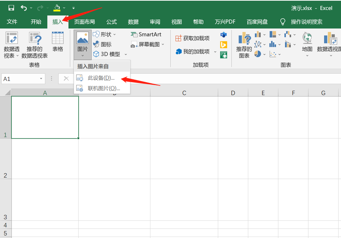
Task: Click the Save icon in quick access toolbar
Action: tap(11, 8)
